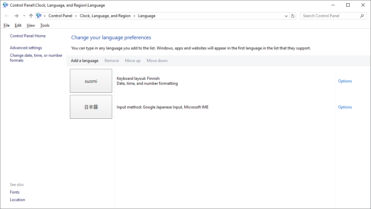Open Advanced settings link

coord(26,48)
